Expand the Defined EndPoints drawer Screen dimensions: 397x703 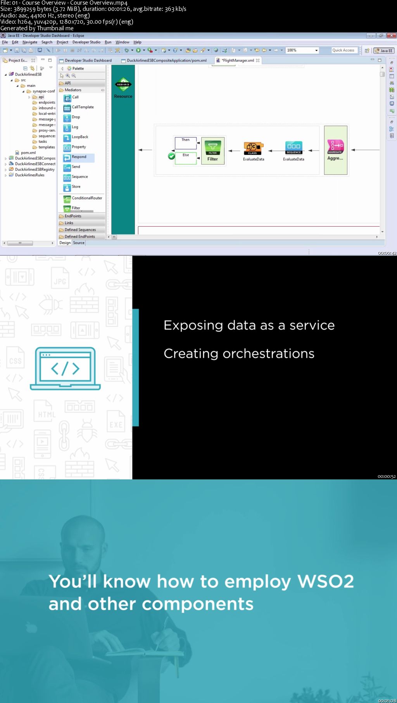point(82,237)
